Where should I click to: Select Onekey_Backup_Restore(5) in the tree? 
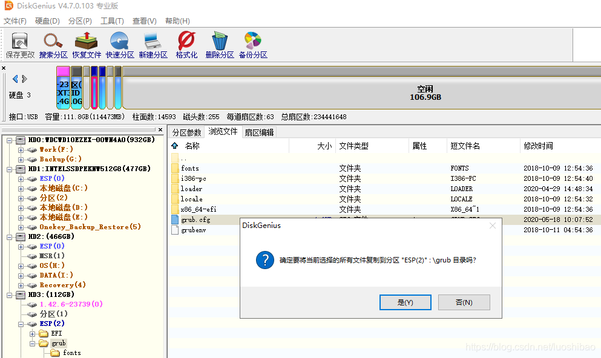coord(90,227)
